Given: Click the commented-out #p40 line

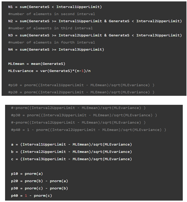Looking at the screenshot, I should coord(88,130).
